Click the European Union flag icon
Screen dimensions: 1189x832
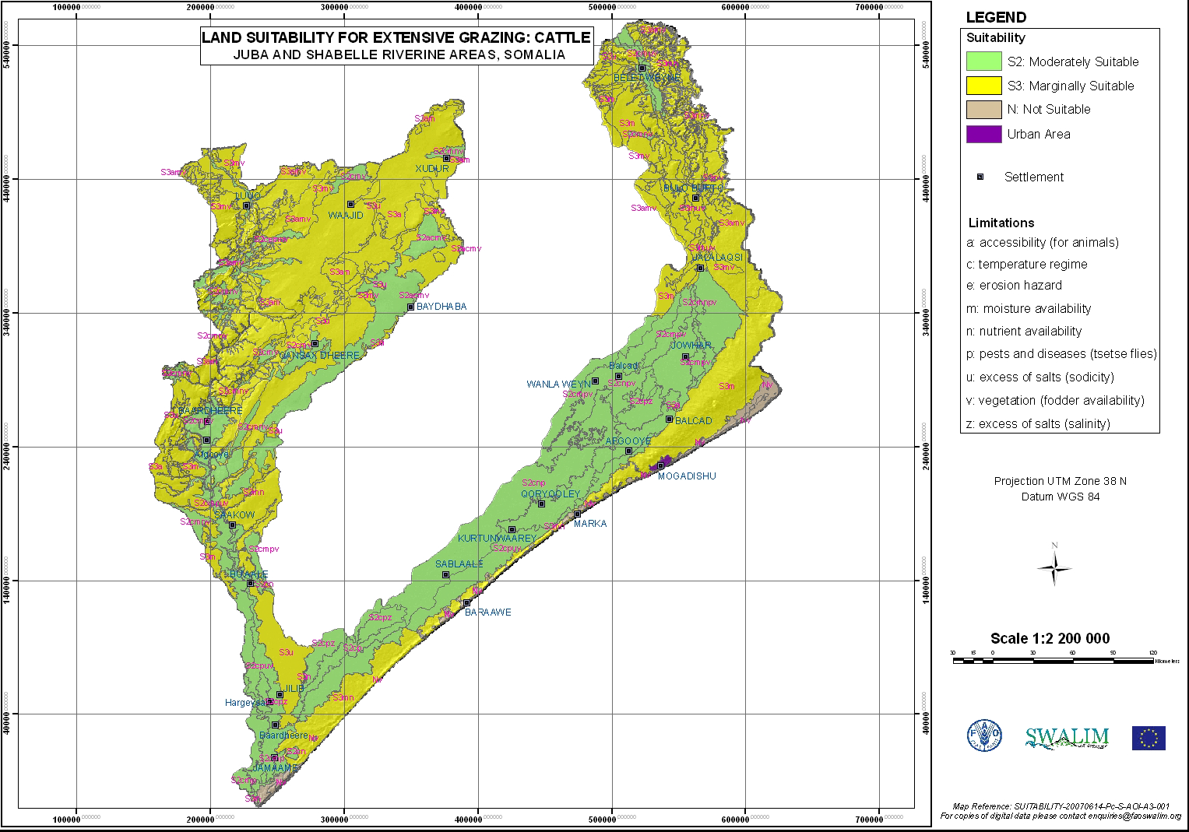tap(1149, 738)
